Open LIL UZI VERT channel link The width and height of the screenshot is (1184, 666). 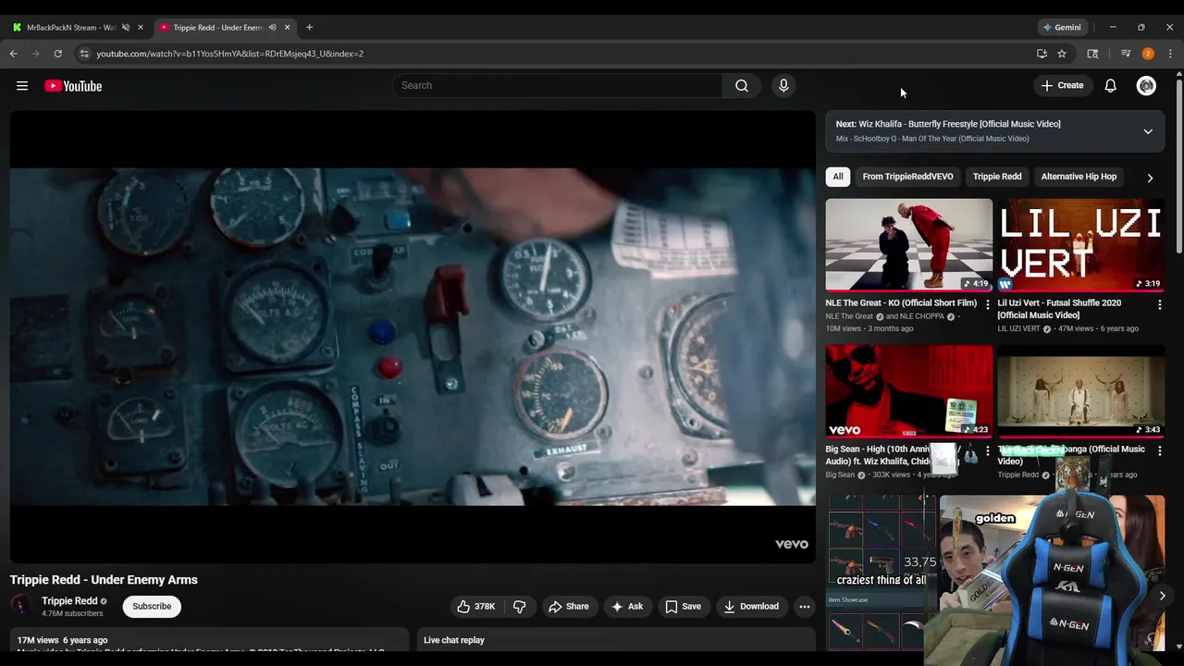coord(1019,328)
